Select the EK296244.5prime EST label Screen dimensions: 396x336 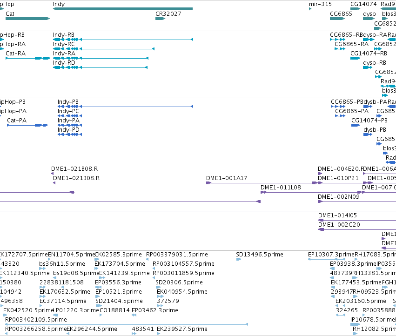coord(92,329)
